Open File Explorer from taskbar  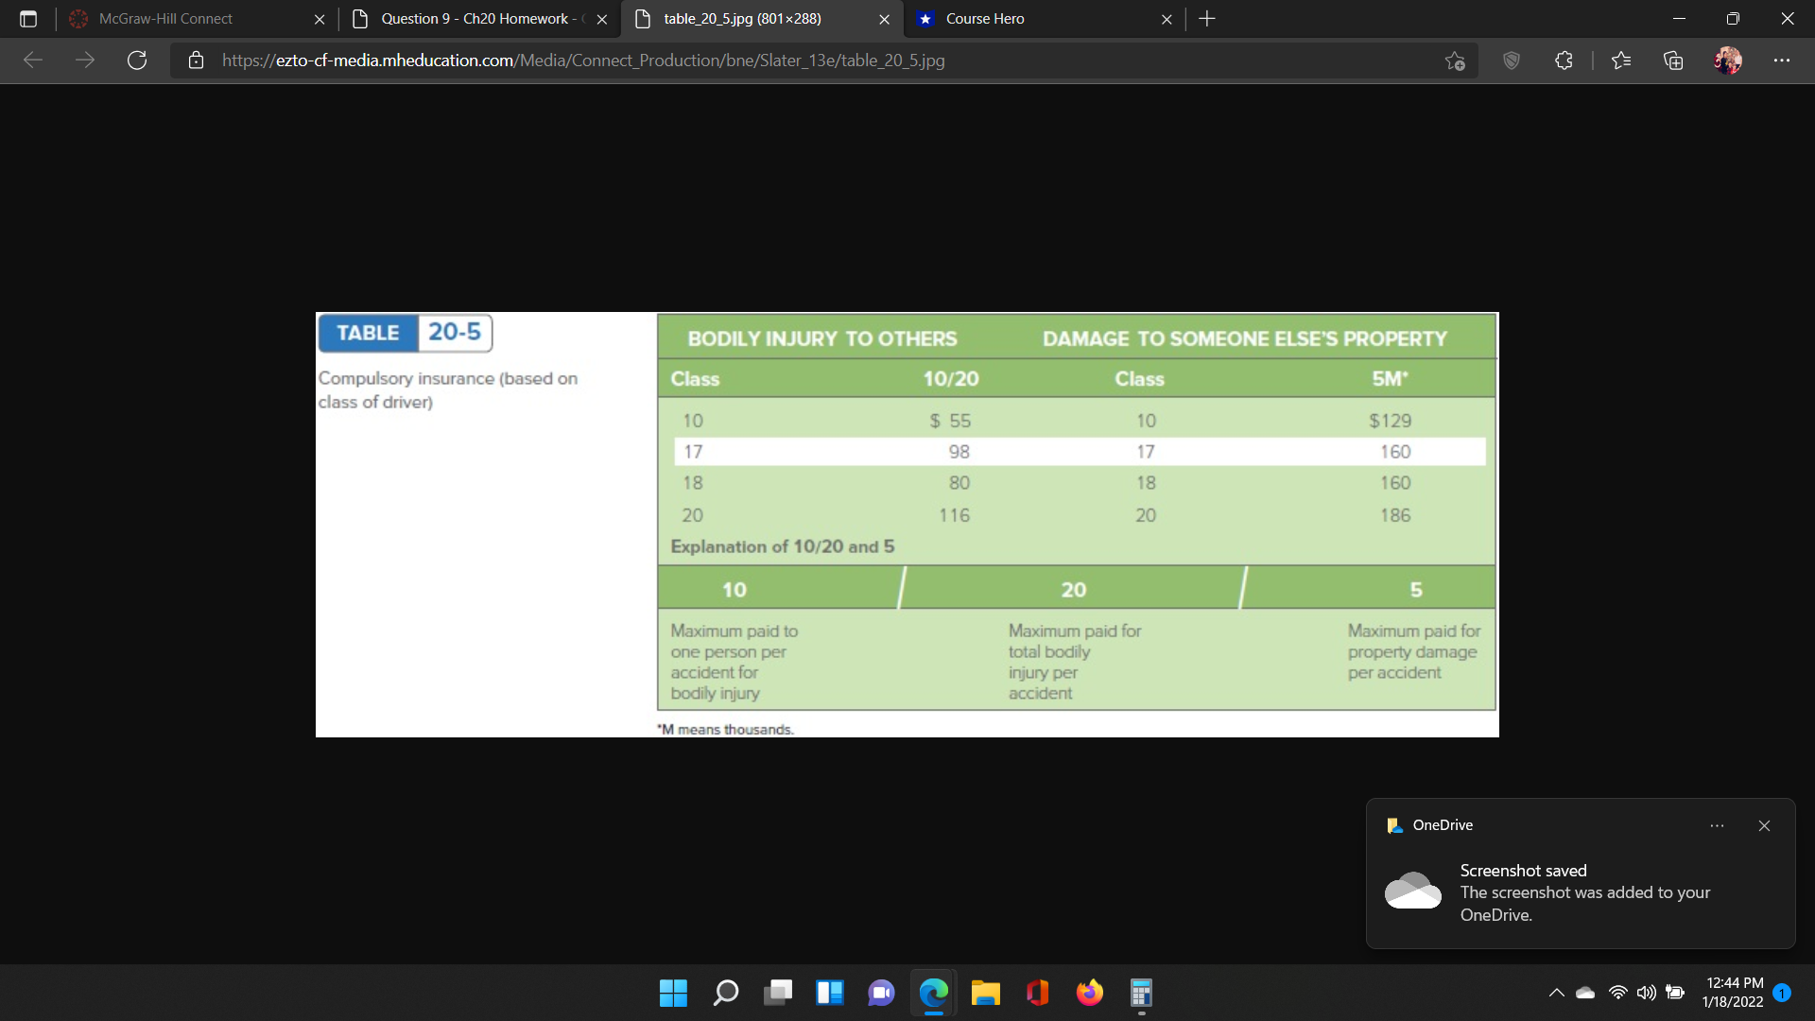pyautogui.click(x=985, y=993)
